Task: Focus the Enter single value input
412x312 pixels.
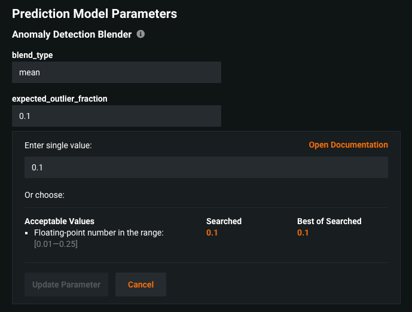Action: point(206,167)
